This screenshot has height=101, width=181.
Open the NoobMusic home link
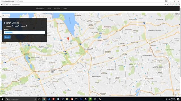(x=40, y=8)
